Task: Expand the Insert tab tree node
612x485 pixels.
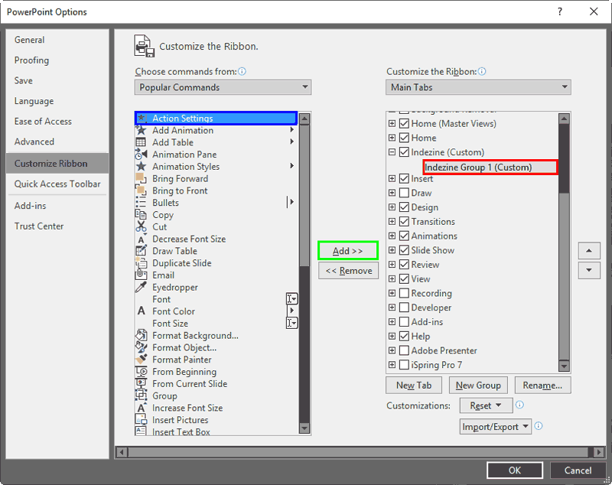Action: pos(392,179)
